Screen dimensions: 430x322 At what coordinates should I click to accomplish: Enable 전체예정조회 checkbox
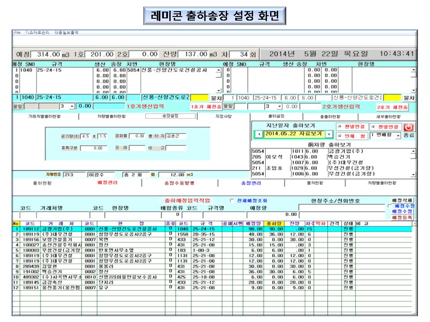232,201
